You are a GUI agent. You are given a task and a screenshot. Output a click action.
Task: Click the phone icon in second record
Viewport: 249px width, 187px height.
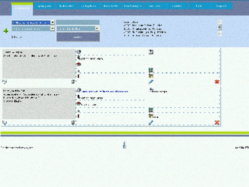click(79, 97)
